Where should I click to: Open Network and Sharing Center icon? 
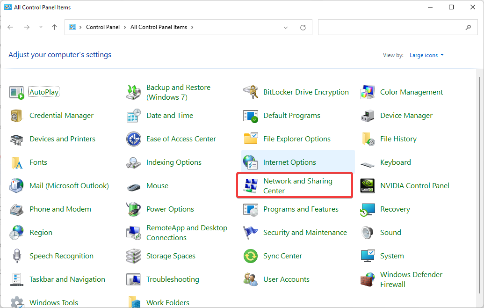pos(251,186)
